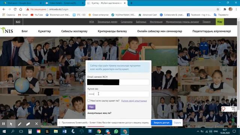Open the Ocean enterprise bookmark
The image size is (240, 135).
point(99,15)
